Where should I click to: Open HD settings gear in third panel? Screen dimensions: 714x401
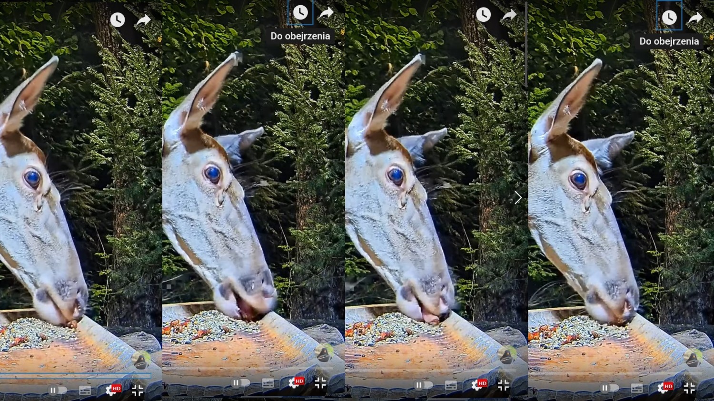(478, 384)
